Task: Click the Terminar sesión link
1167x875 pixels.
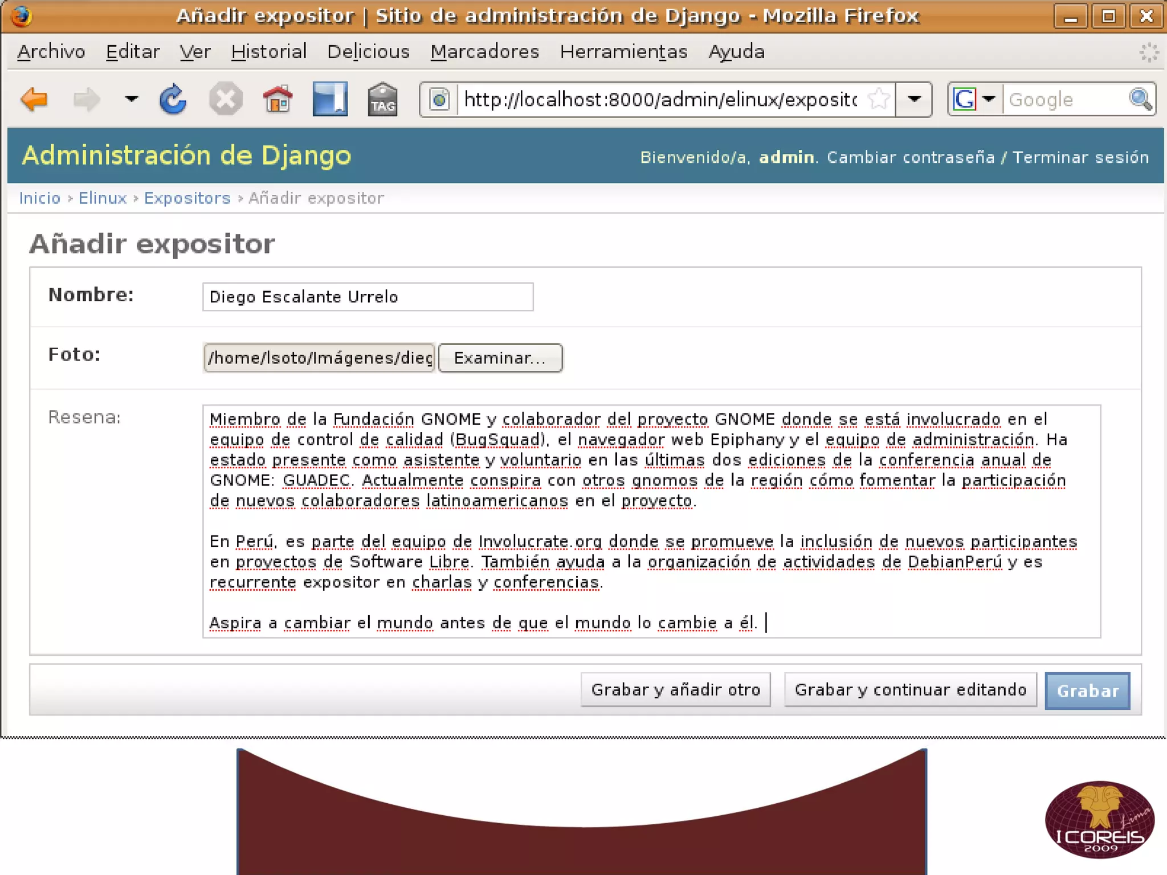Action: click(1080, 157)
